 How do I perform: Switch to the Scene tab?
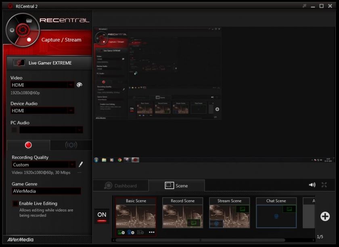177,186
